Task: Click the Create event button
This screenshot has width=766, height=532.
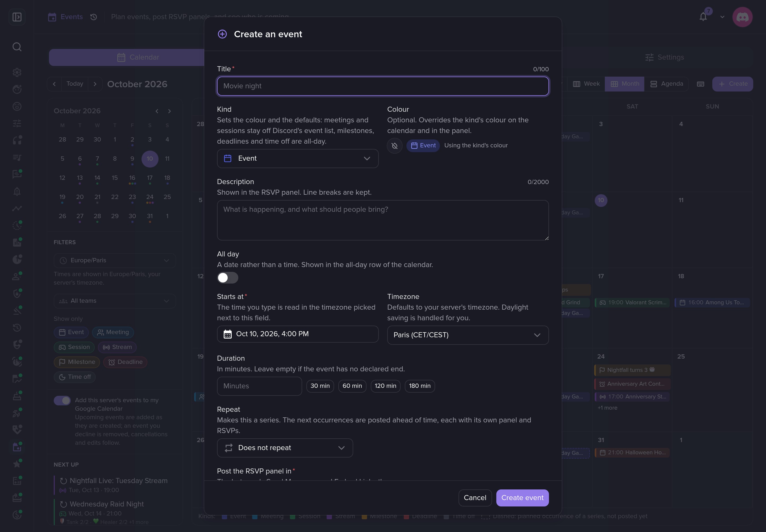Action: (522, 498)
